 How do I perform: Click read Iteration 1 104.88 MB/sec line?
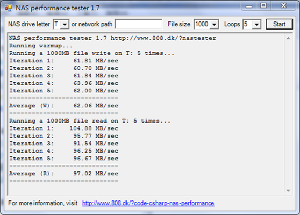point(64,128)
